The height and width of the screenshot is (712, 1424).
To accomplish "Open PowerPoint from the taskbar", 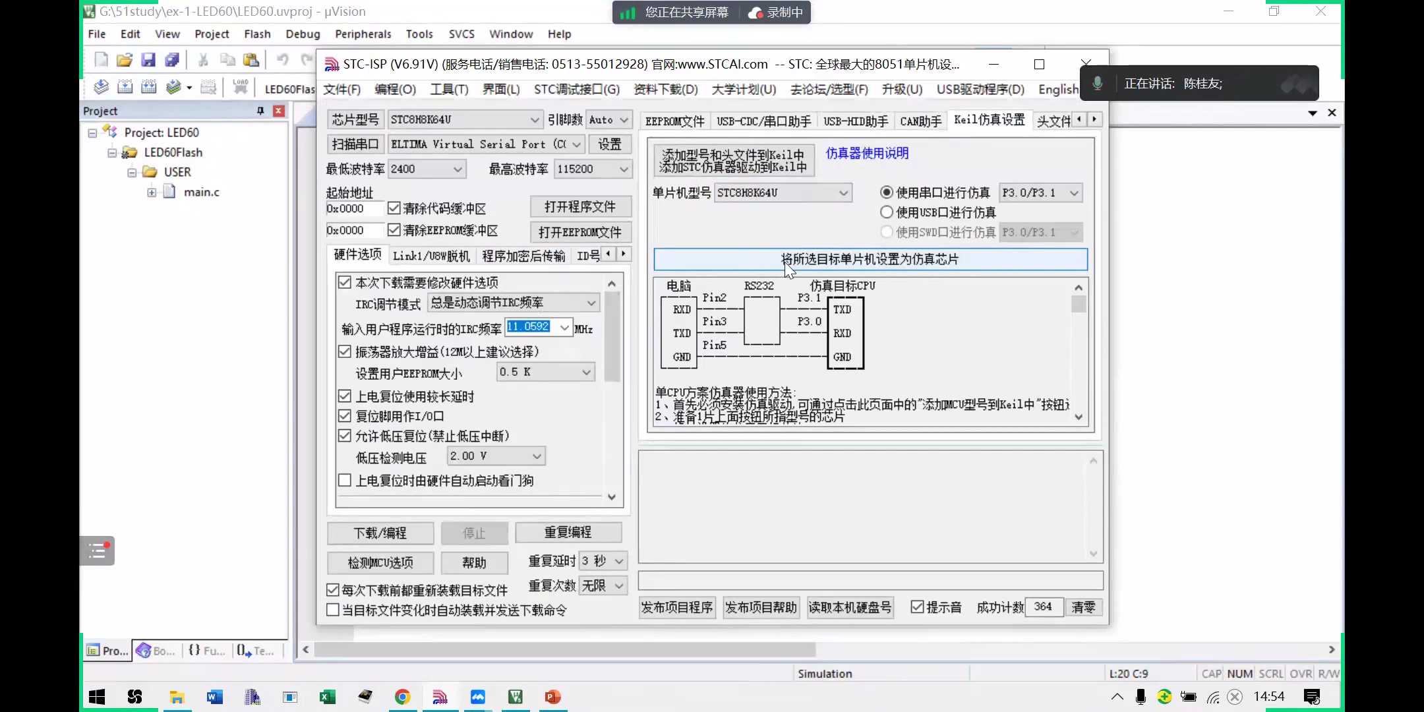I will 553,697.
